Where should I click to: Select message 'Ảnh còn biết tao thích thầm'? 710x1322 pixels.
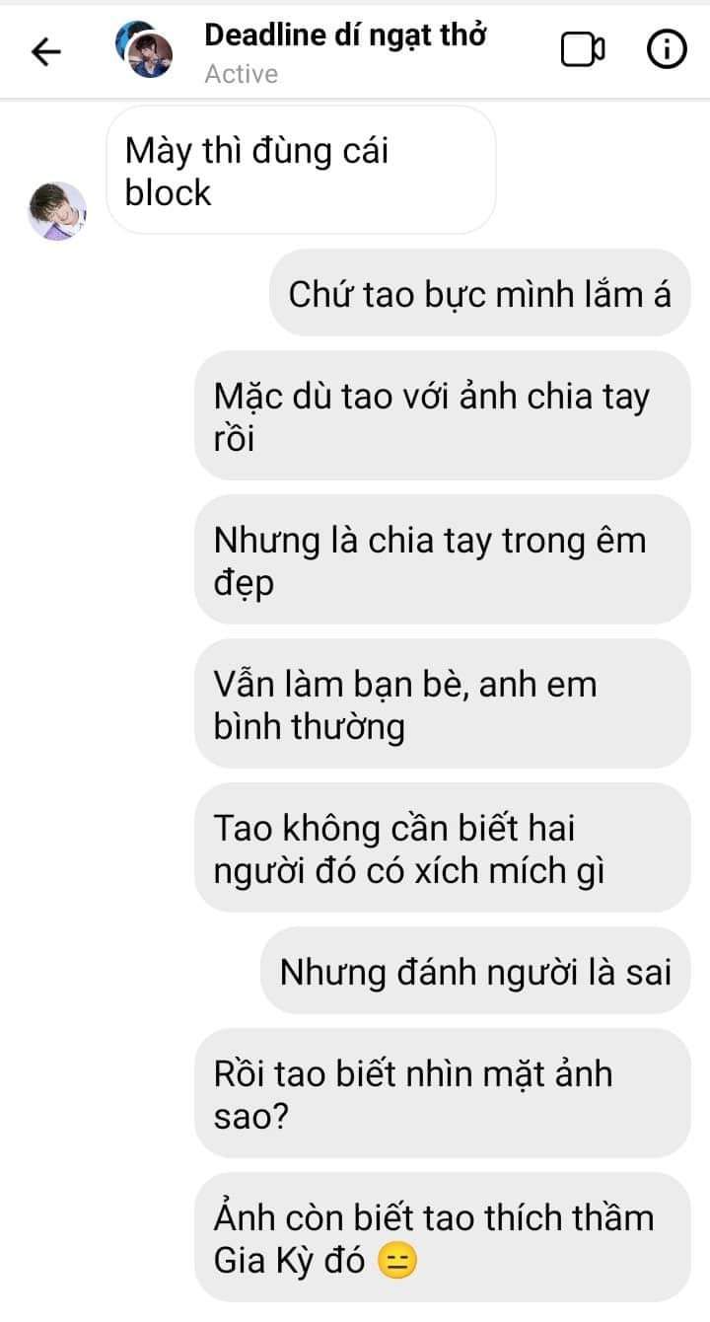[443, 1237]
